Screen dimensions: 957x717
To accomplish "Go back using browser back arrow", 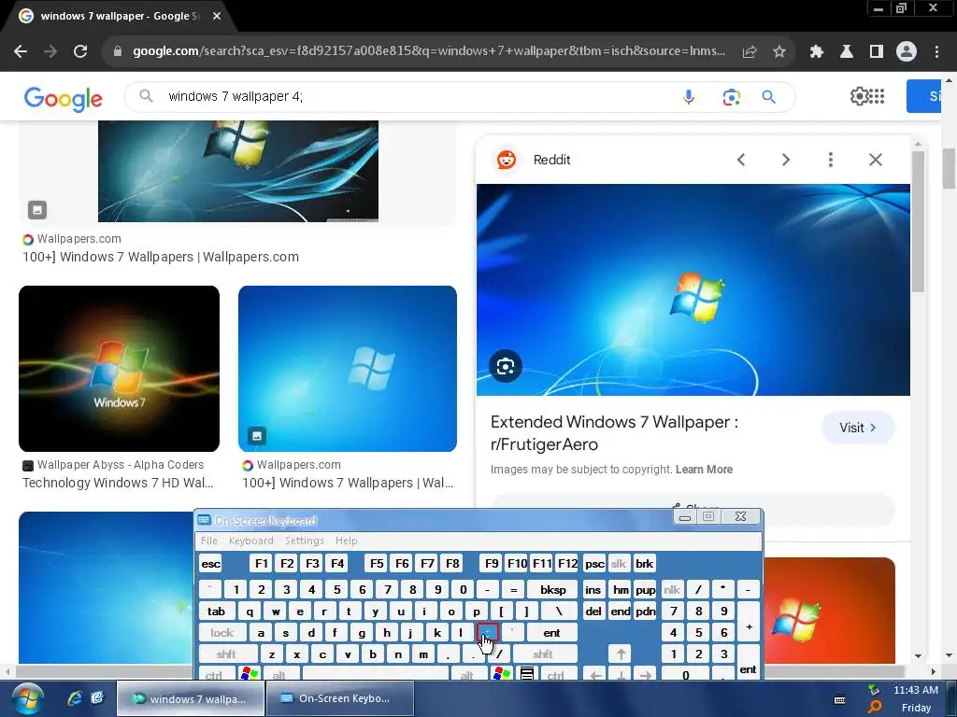I will 21,51.
